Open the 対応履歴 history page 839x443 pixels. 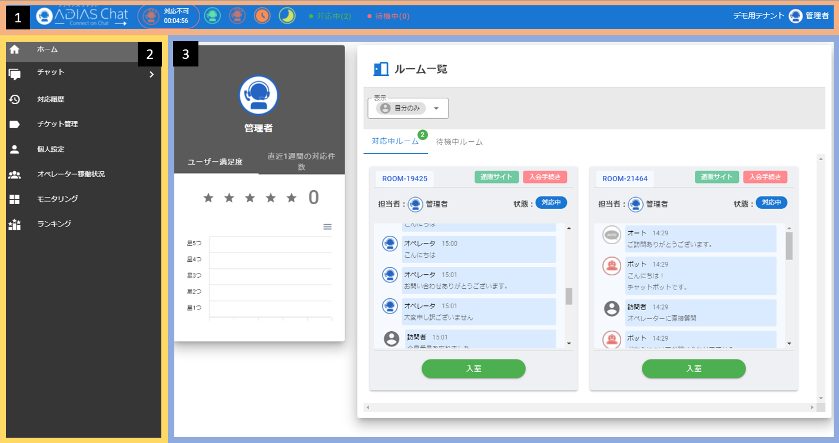(50, 99)
